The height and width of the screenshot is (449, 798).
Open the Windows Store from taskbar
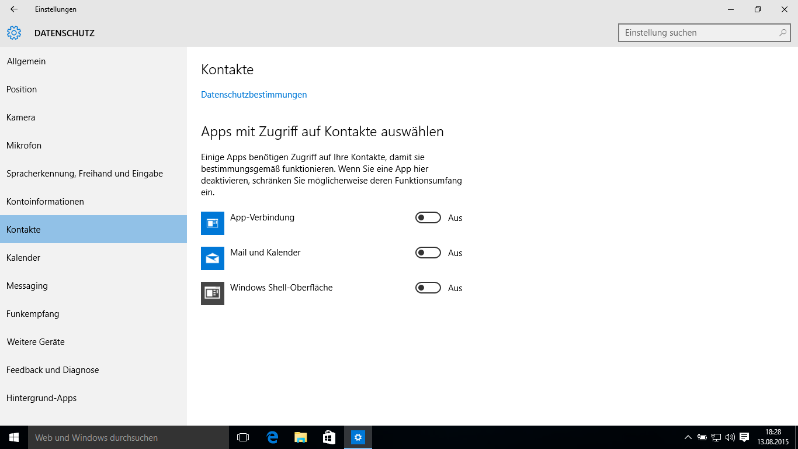point(329,437)
